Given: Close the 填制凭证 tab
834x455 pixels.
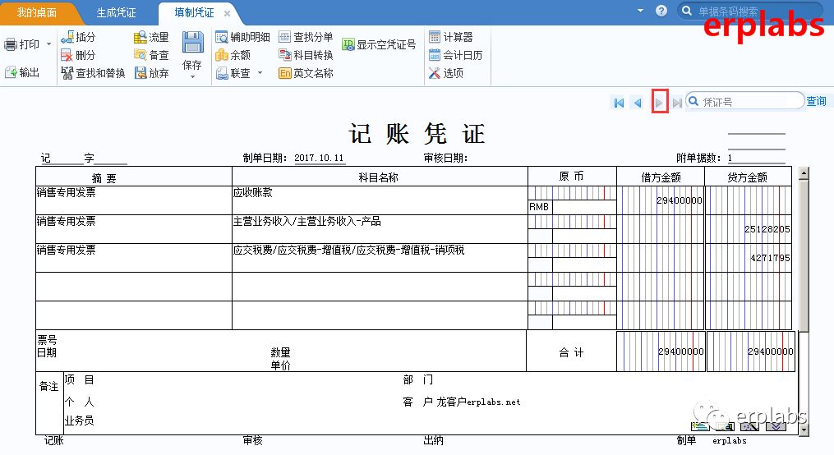Looking at the screenshot, I should click(x=227, y=13).
